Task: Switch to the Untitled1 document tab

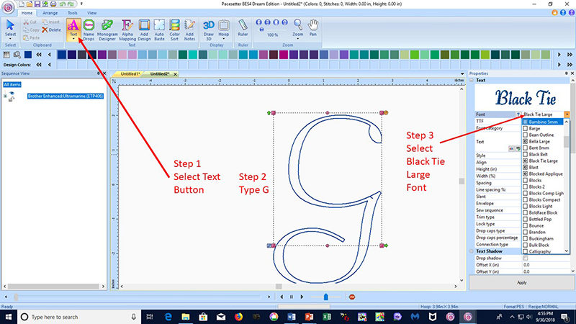Action: [131, 74]
